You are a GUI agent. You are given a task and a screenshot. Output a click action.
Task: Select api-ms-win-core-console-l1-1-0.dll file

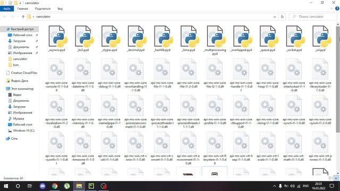click(x=56, y=75)
